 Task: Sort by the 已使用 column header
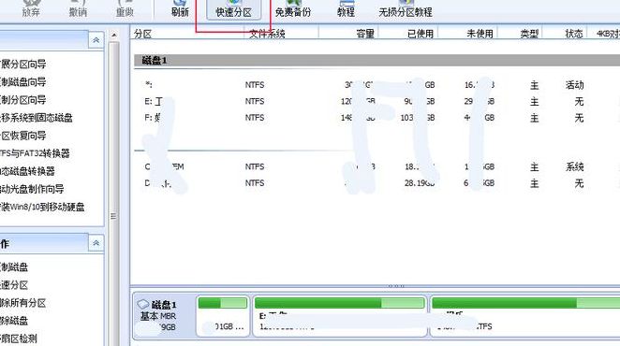coord(421,34)
